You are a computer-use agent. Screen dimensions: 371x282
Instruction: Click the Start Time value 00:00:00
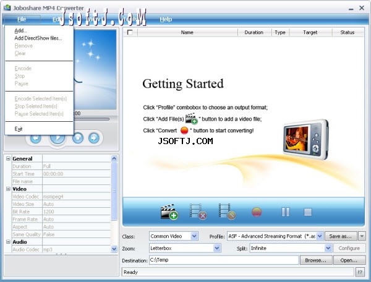(x=53, y=174)
